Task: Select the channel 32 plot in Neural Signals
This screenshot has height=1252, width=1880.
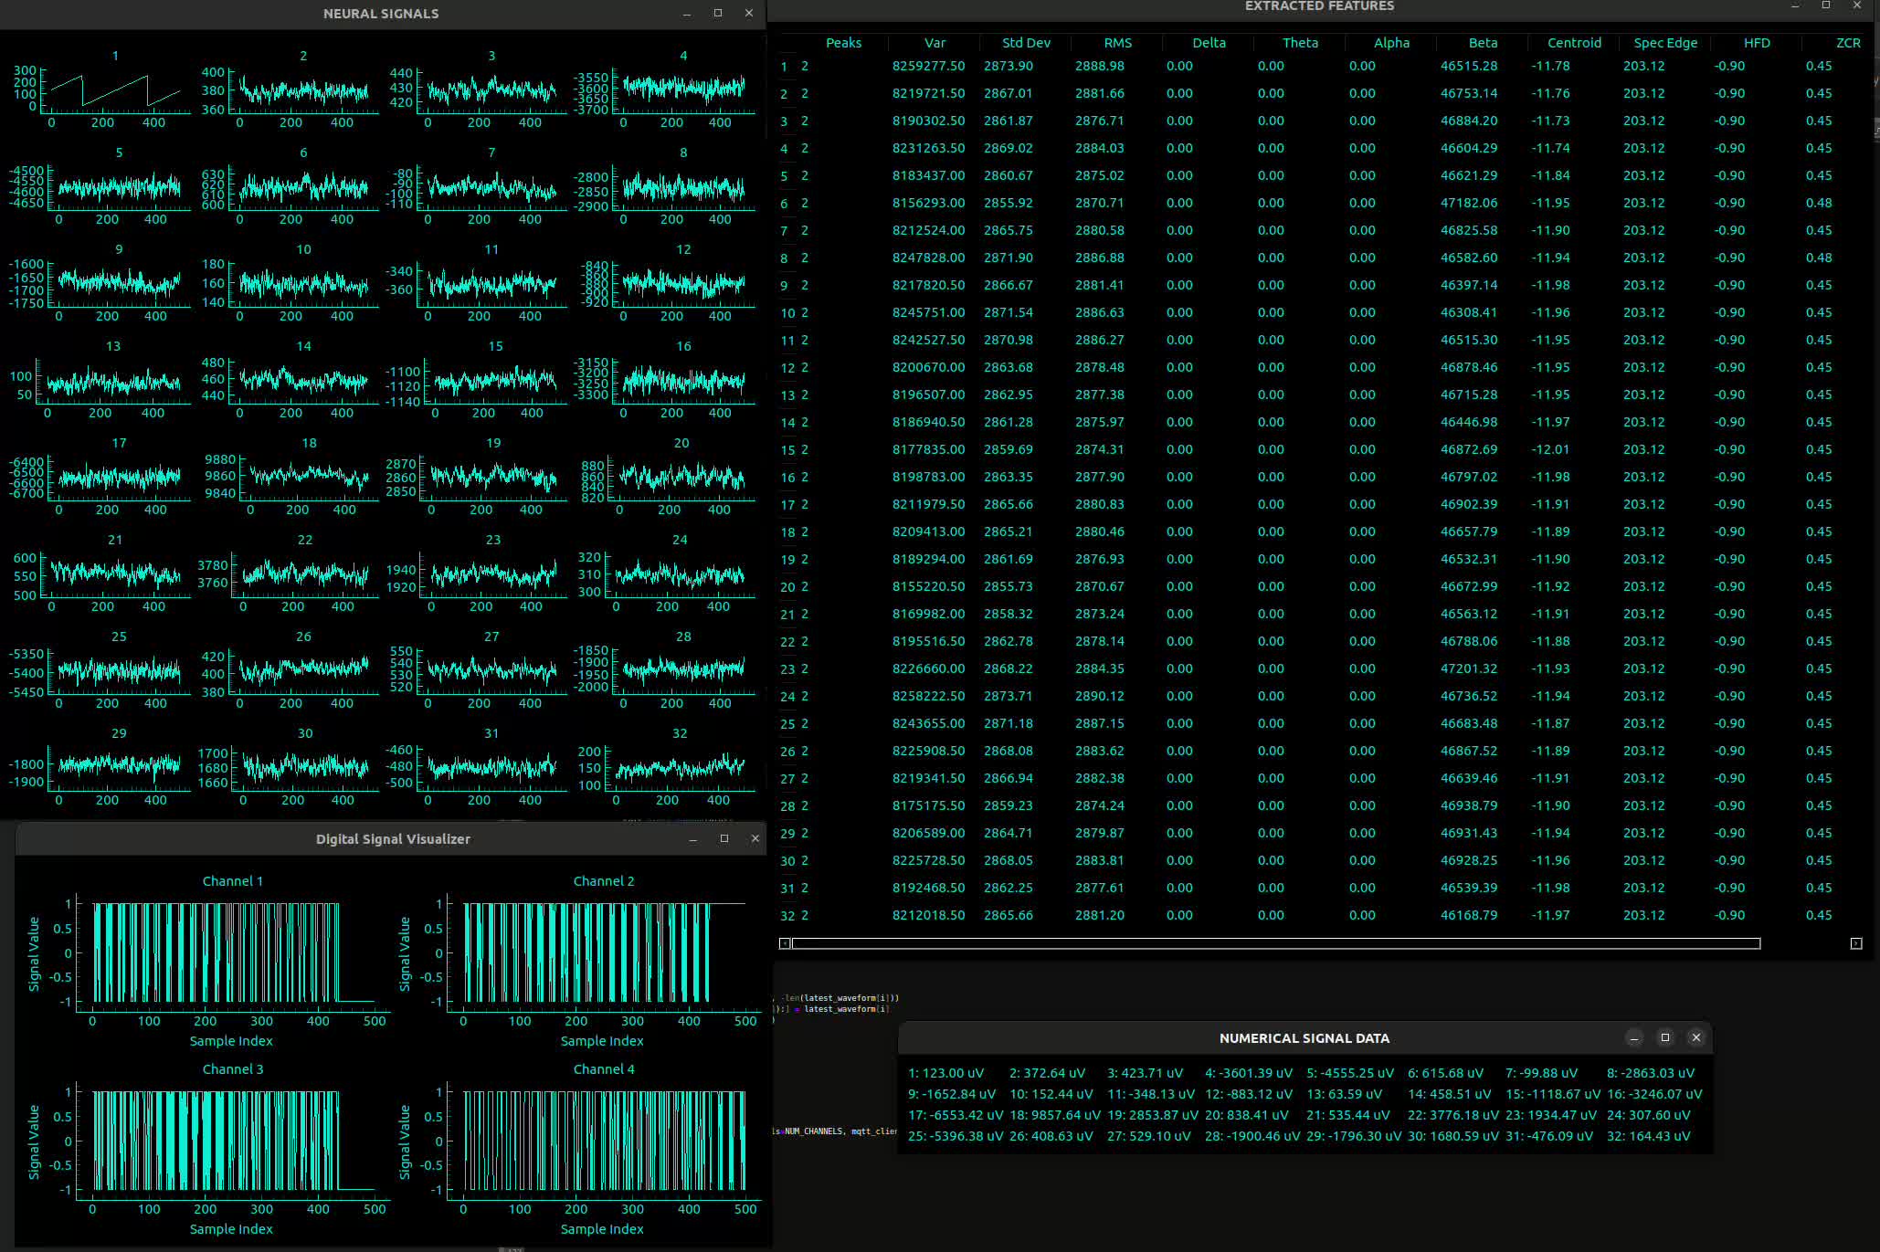Action: tap(681, 769)
